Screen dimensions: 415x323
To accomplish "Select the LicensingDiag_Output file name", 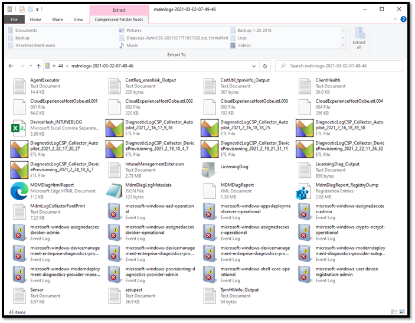I will (x=337, y=164).
